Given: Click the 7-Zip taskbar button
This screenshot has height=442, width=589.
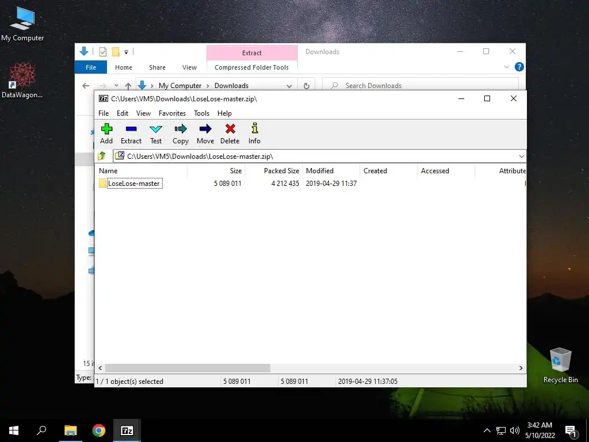Looking at the screenshot, I should click(127, 430).
